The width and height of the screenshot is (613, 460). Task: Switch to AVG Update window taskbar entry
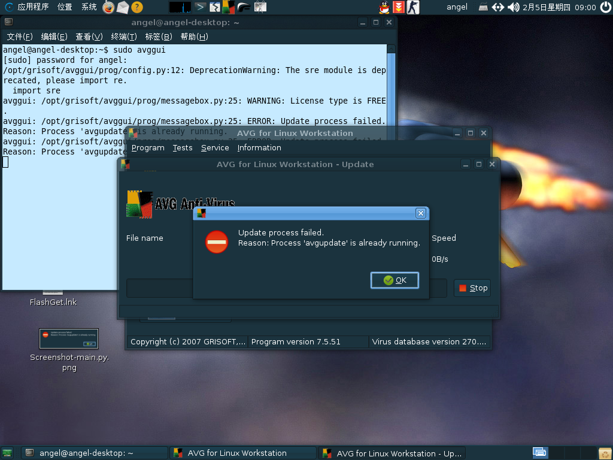[392, 453]
